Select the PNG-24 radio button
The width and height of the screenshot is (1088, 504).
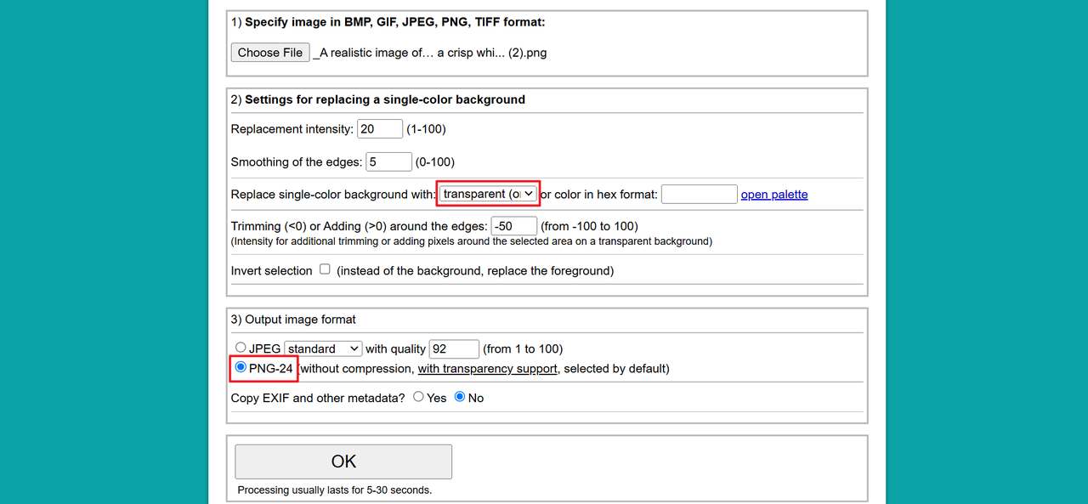click(x=241, y=368)
